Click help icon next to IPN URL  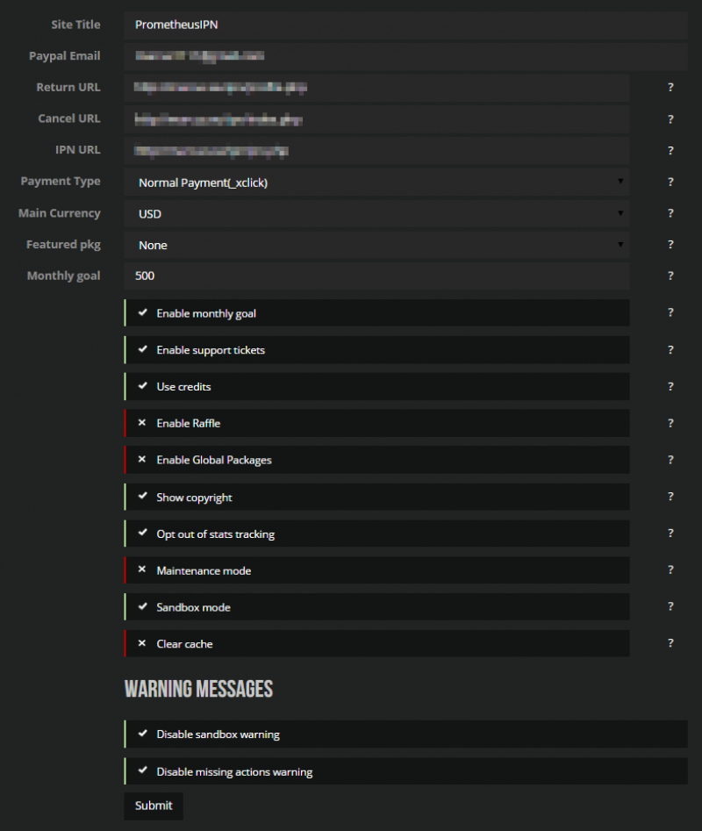pos(670,150)
